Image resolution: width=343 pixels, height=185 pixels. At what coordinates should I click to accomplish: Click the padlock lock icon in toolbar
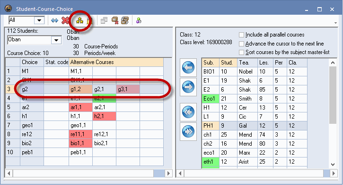89,21
